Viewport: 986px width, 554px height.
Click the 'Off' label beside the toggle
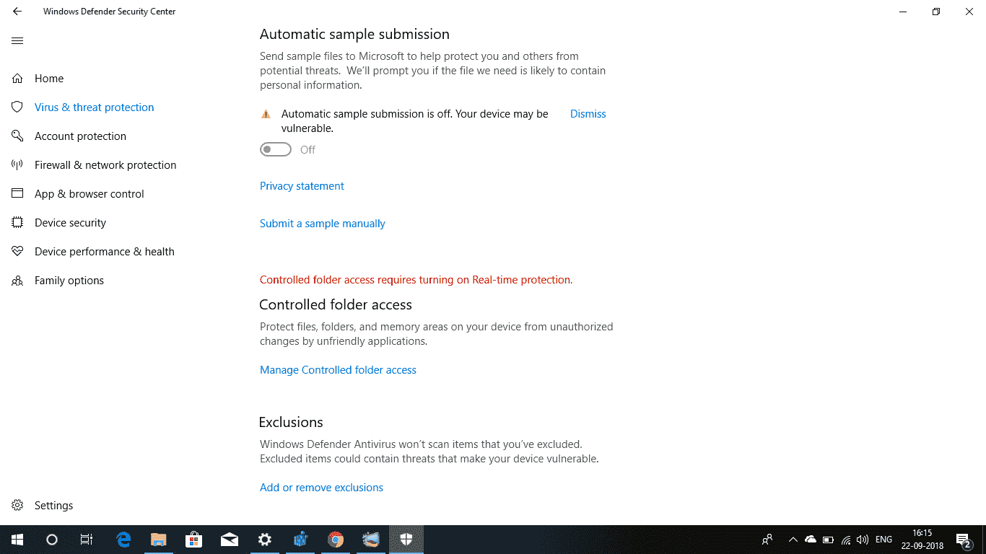pyautogui.click(x=308, y=150)
